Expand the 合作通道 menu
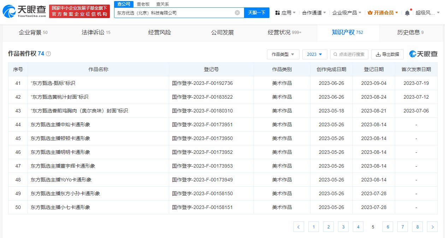The width and height of the screenshot is (445, 238). tap(314, 13)
